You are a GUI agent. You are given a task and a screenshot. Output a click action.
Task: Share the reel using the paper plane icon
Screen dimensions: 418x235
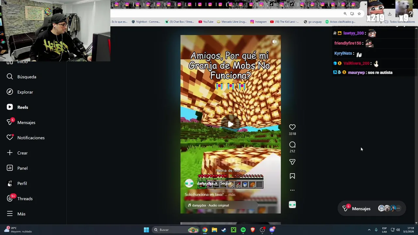pyautogui.click(x=292, y=162)
